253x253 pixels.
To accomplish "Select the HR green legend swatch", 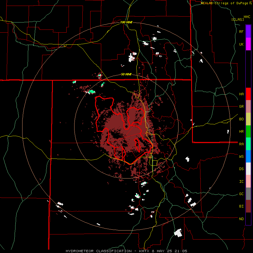I will (x=248, y=132).
